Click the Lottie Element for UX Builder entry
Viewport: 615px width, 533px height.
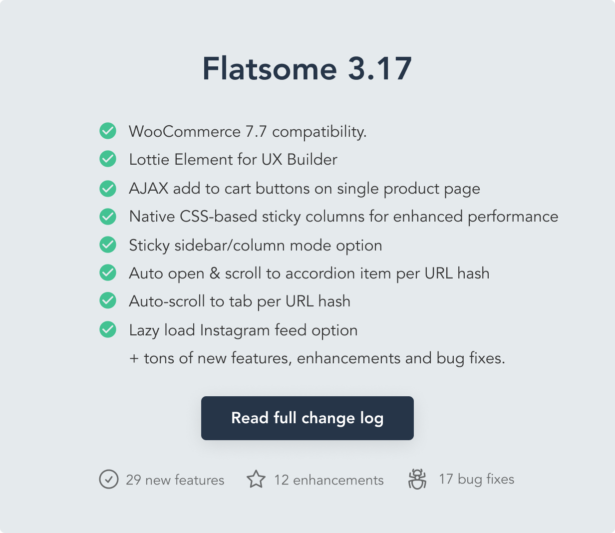coord(233,159)
